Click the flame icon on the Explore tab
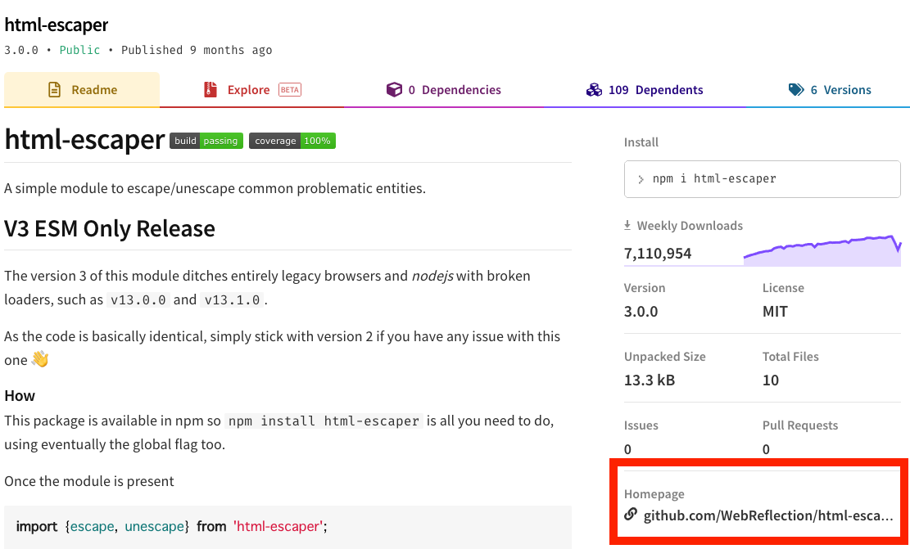910x549 pixels. click(211, 89)
